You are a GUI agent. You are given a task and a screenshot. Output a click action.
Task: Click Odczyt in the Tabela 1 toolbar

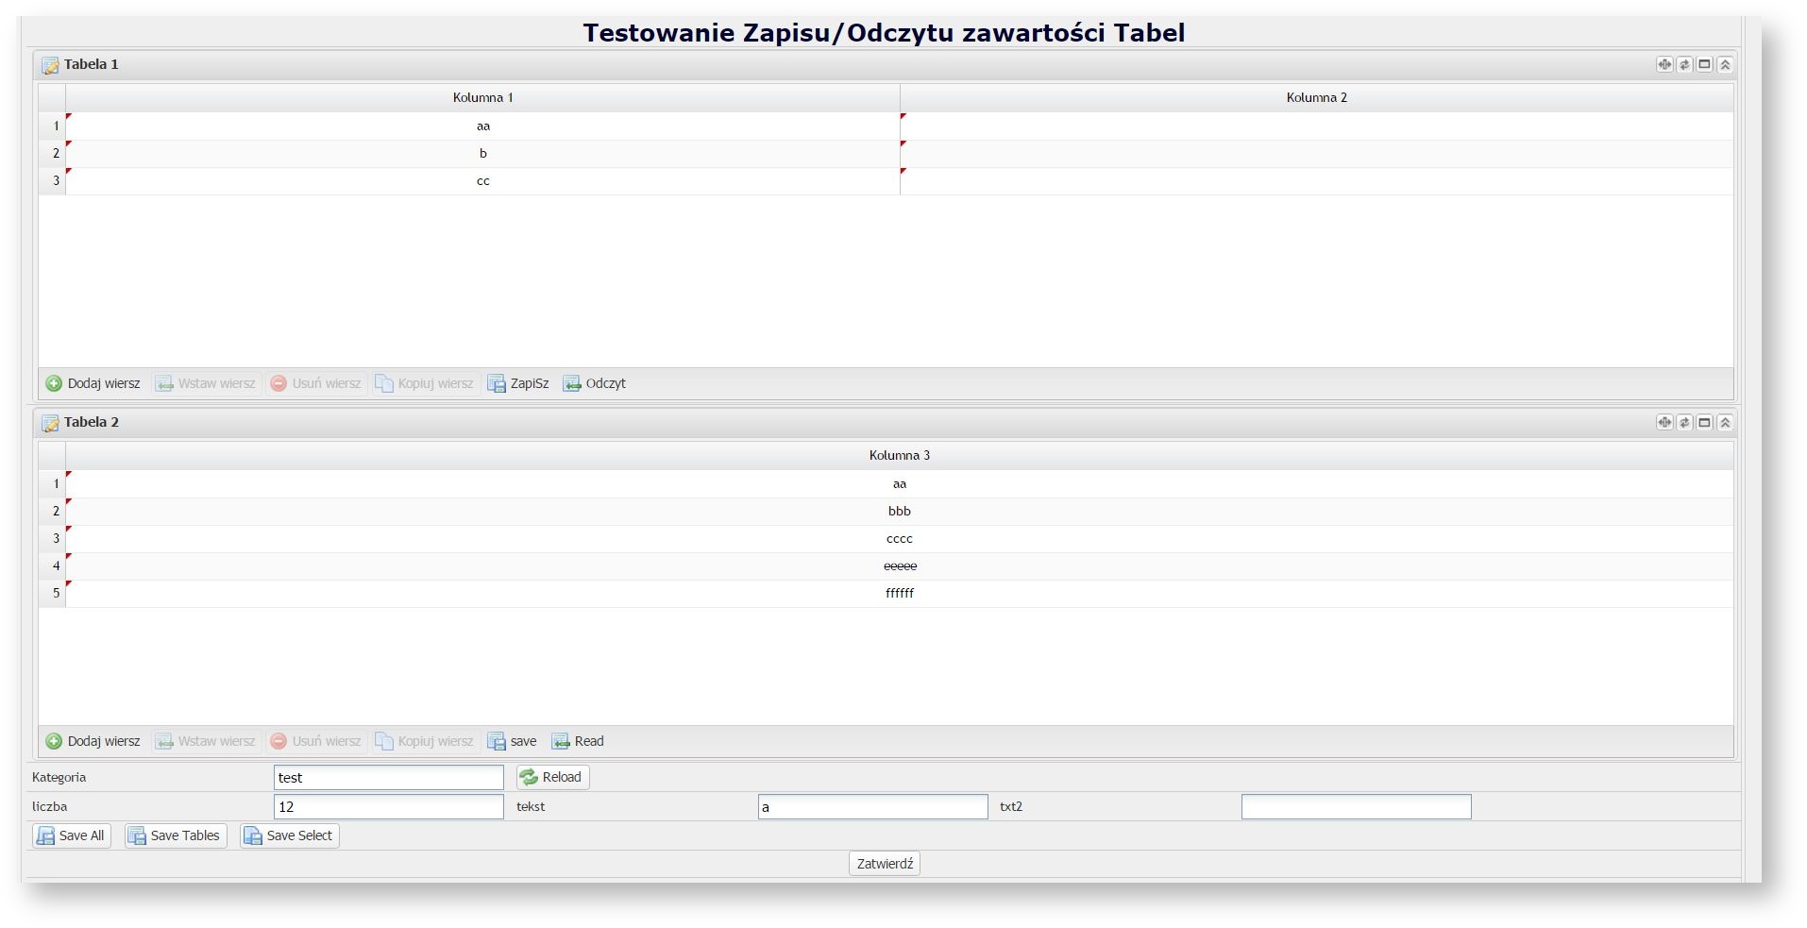point(595,383)
